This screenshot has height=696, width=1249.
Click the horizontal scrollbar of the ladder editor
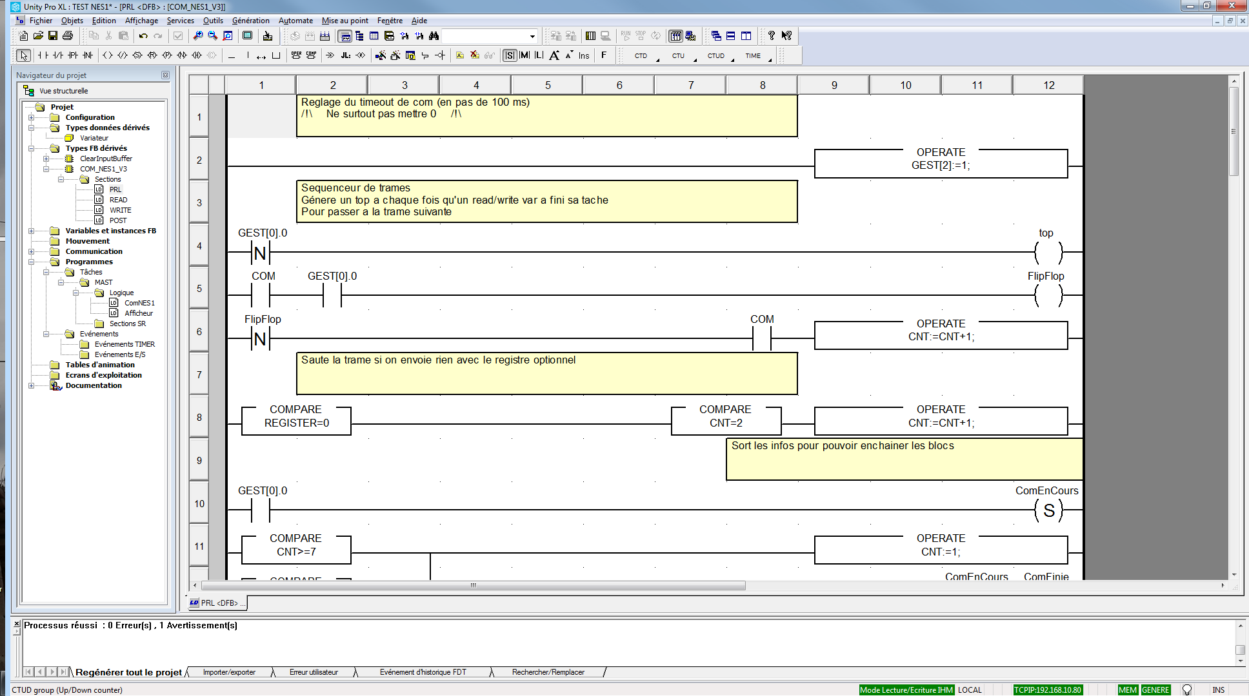[x=473, y=586]
